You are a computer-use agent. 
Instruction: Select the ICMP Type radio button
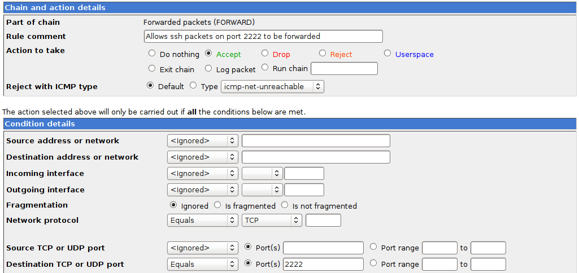coord(193,86)
